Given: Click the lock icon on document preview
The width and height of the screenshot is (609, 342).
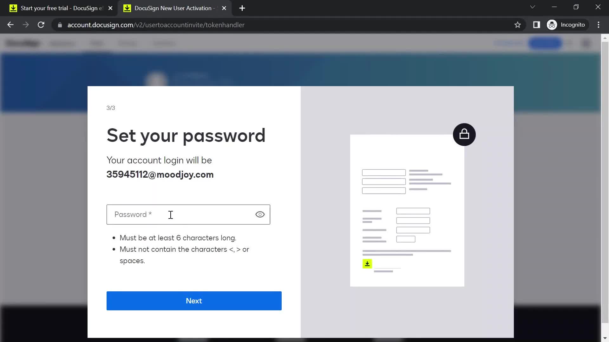Looking at the screenshot, I should point(464,134).
